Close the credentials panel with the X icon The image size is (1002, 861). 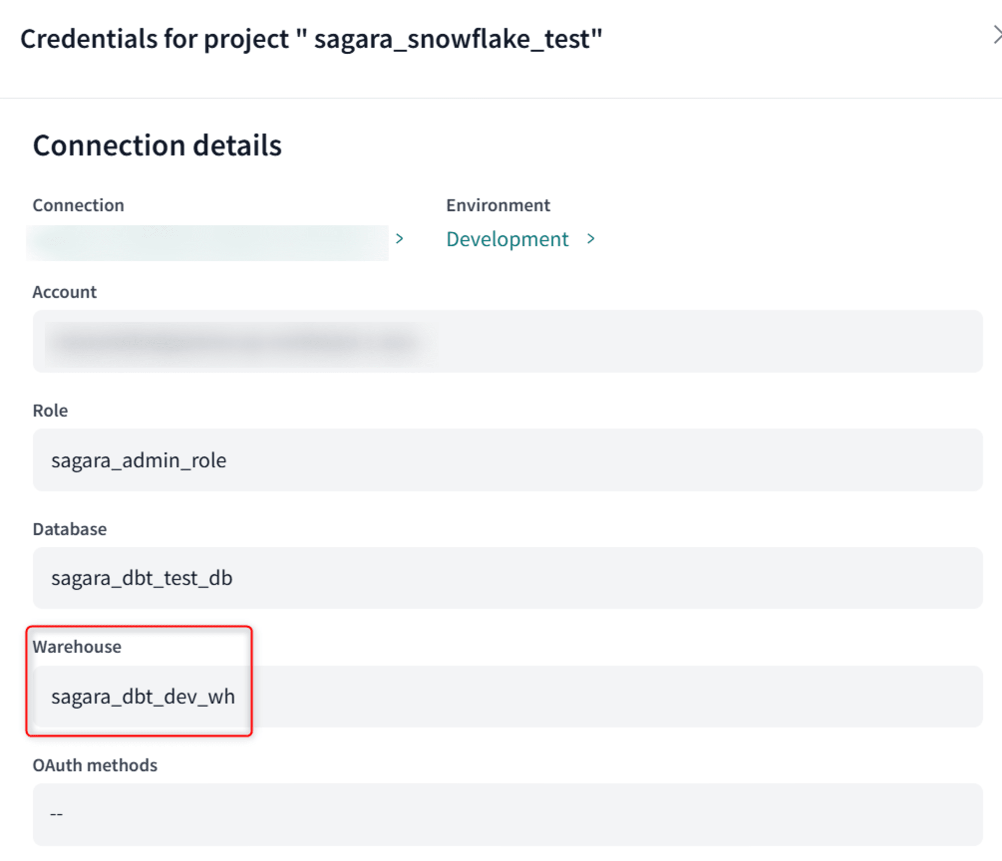pos(997,36)
